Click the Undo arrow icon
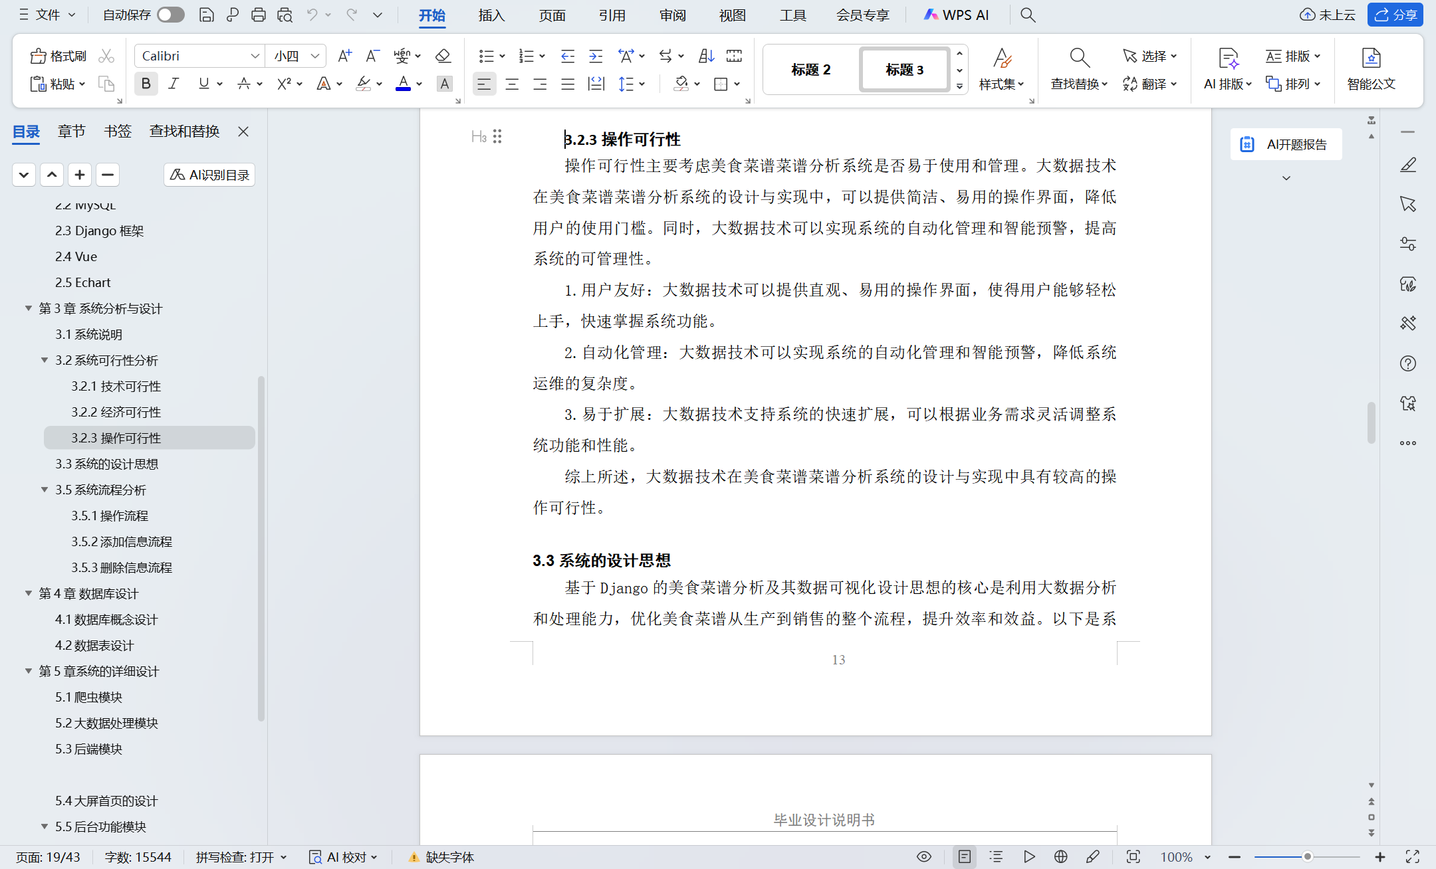1436x869 pixels. coord(312,15)
